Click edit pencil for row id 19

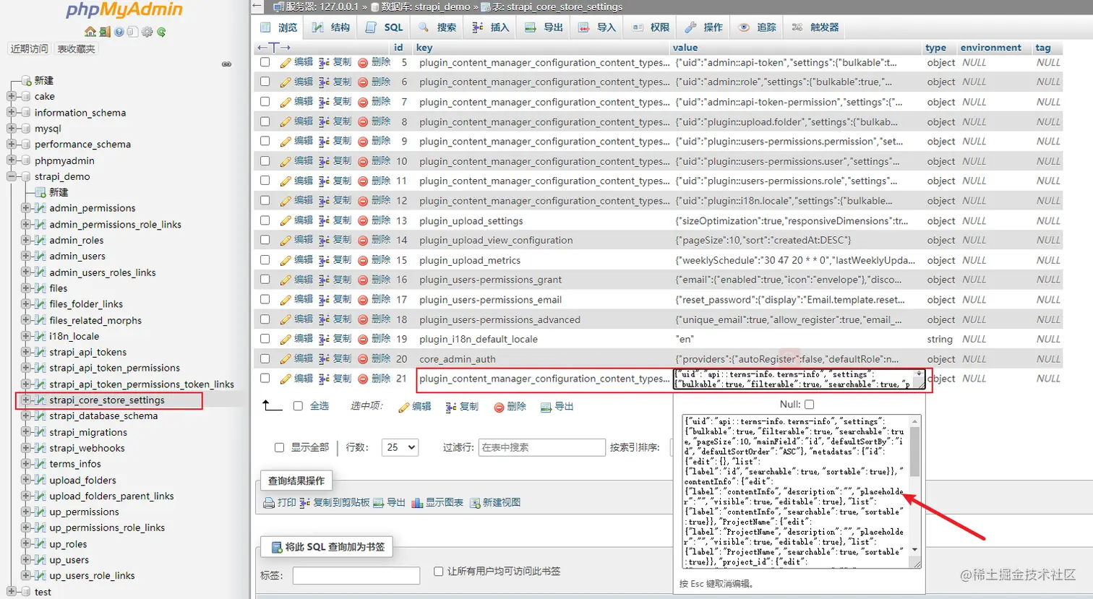pyautogui.click(x=286, y=340)
